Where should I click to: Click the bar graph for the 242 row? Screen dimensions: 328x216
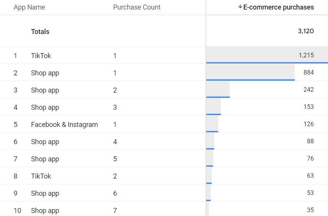[218, 89]
